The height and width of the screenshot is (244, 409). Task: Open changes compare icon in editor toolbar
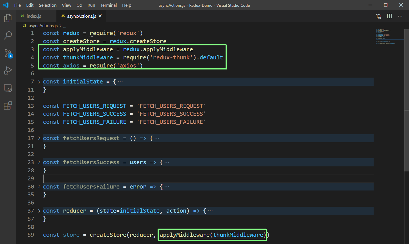[x=379, y=16]
